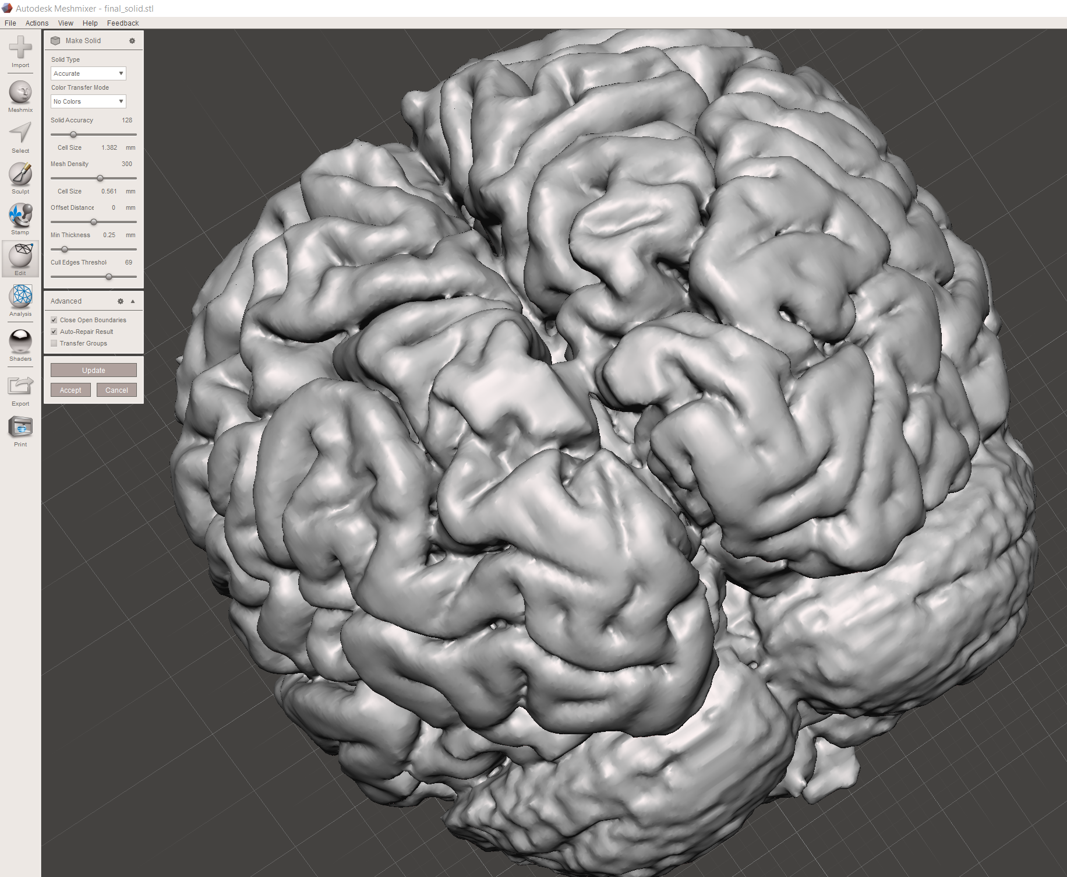The width and height of the screenshot is (1067, 877).
Task: Click the Solid Accuracy Cell Size value 1.382
Action: 109,147
